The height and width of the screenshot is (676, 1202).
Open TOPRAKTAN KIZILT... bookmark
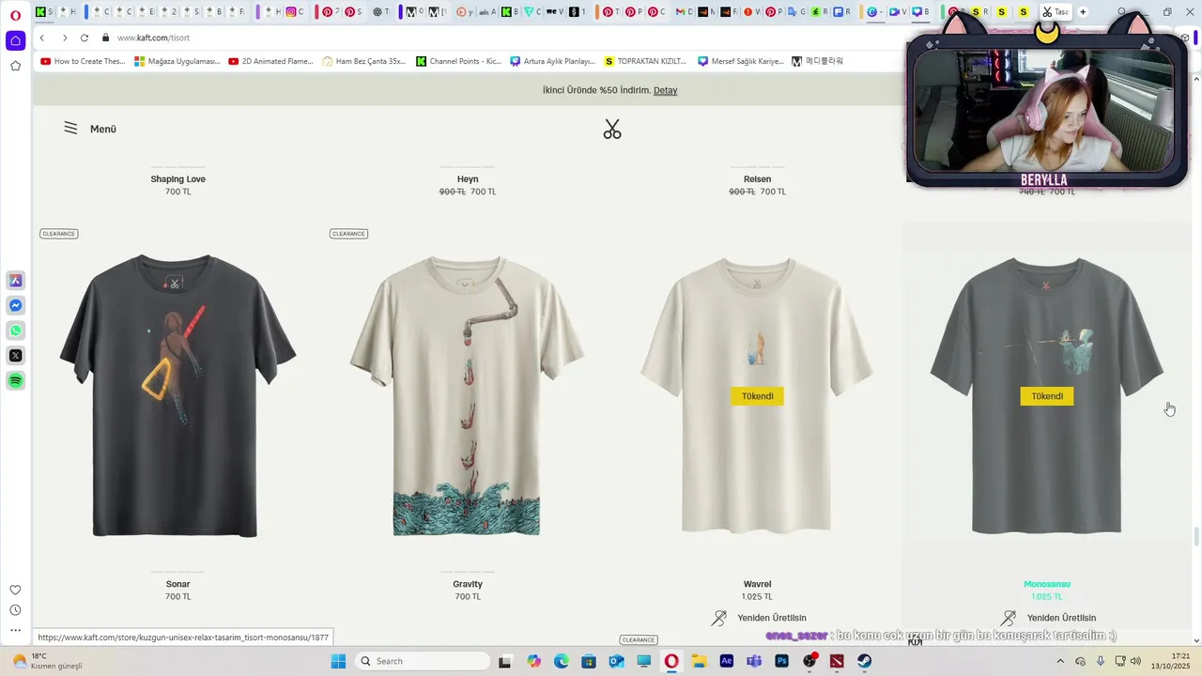(646, 61)
